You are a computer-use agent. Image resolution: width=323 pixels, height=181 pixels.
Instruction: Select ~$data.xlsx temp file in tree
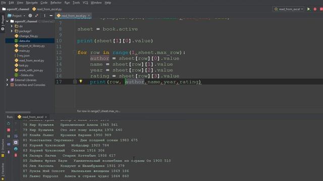[26, 75]
